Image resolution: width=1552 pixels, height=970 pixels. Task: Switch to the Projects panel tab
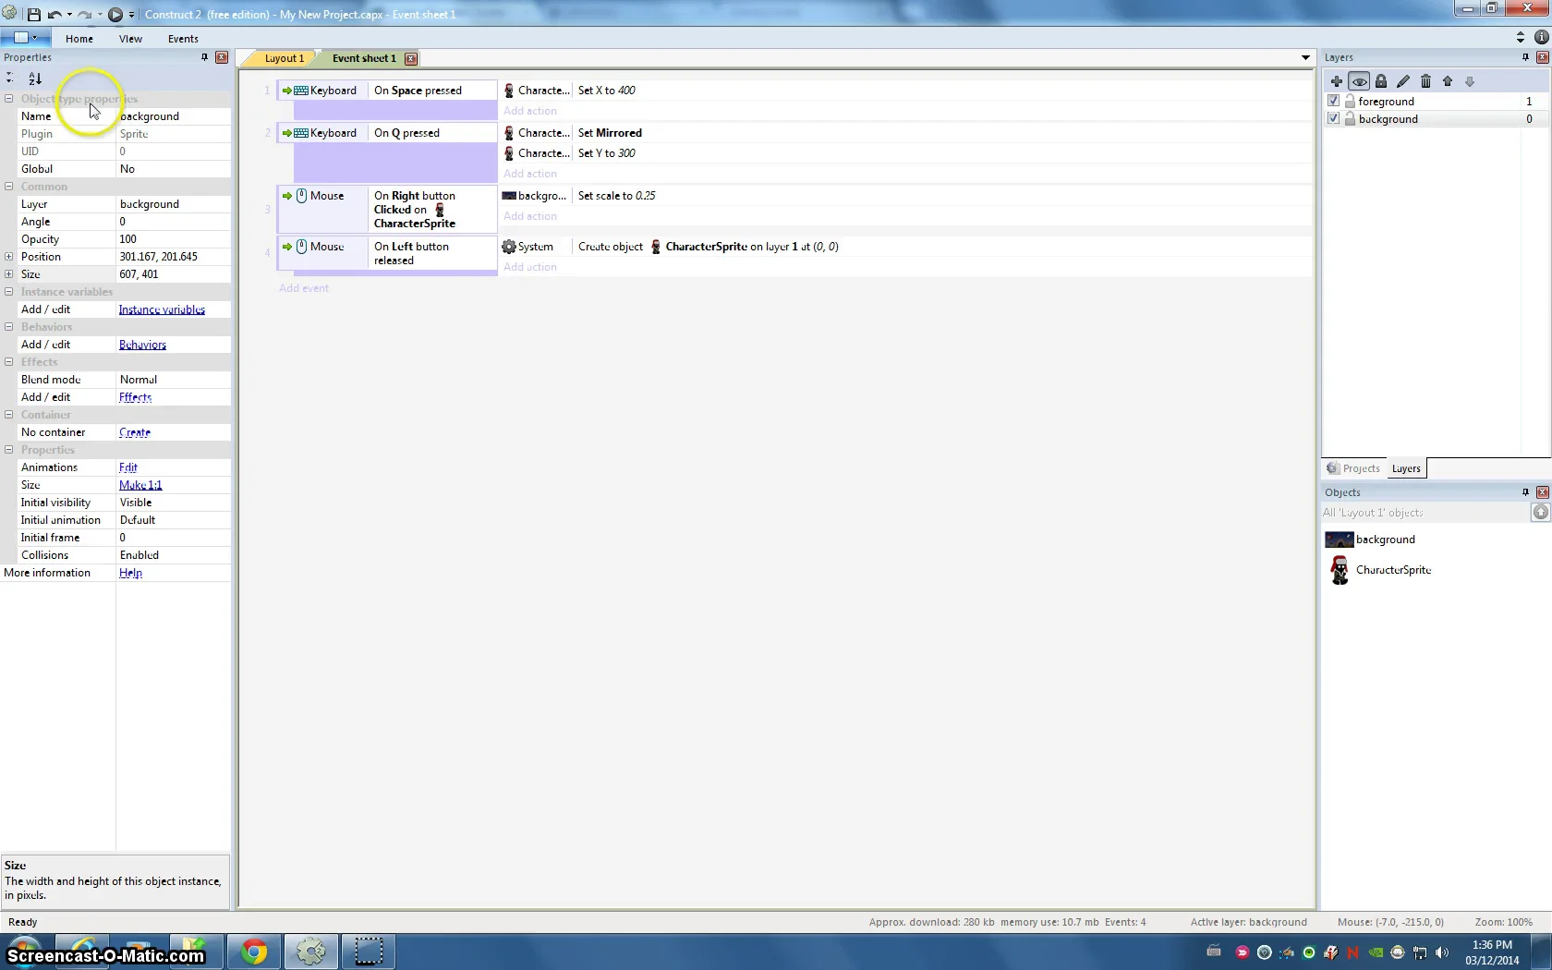[x=1353, y=468]
